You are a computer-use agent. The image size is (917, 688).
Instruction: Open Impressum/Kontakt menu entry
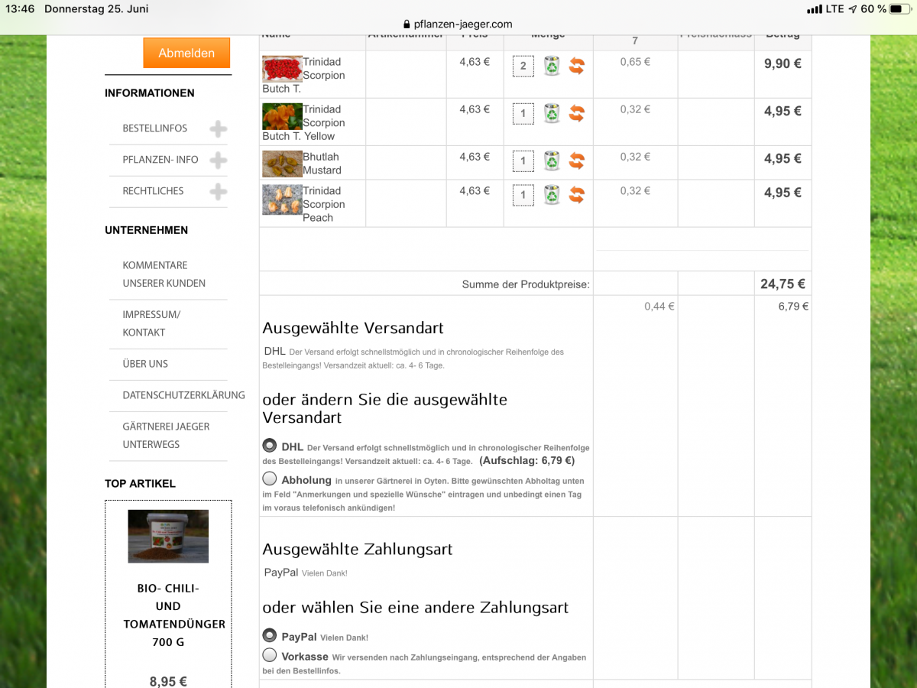pyautogui.click(x=151, y=323)
